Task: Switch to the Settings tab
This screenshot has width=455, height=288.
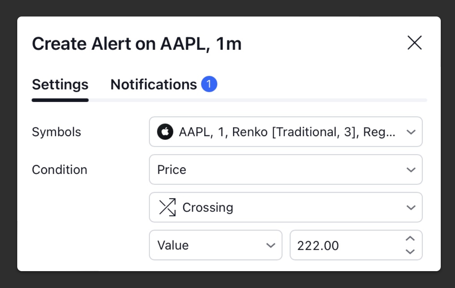Action: pos(60,85)
